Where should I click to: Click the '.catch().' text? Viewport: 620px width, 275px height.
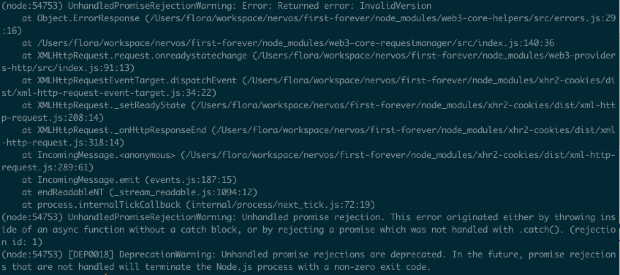[x=541, y=230]
